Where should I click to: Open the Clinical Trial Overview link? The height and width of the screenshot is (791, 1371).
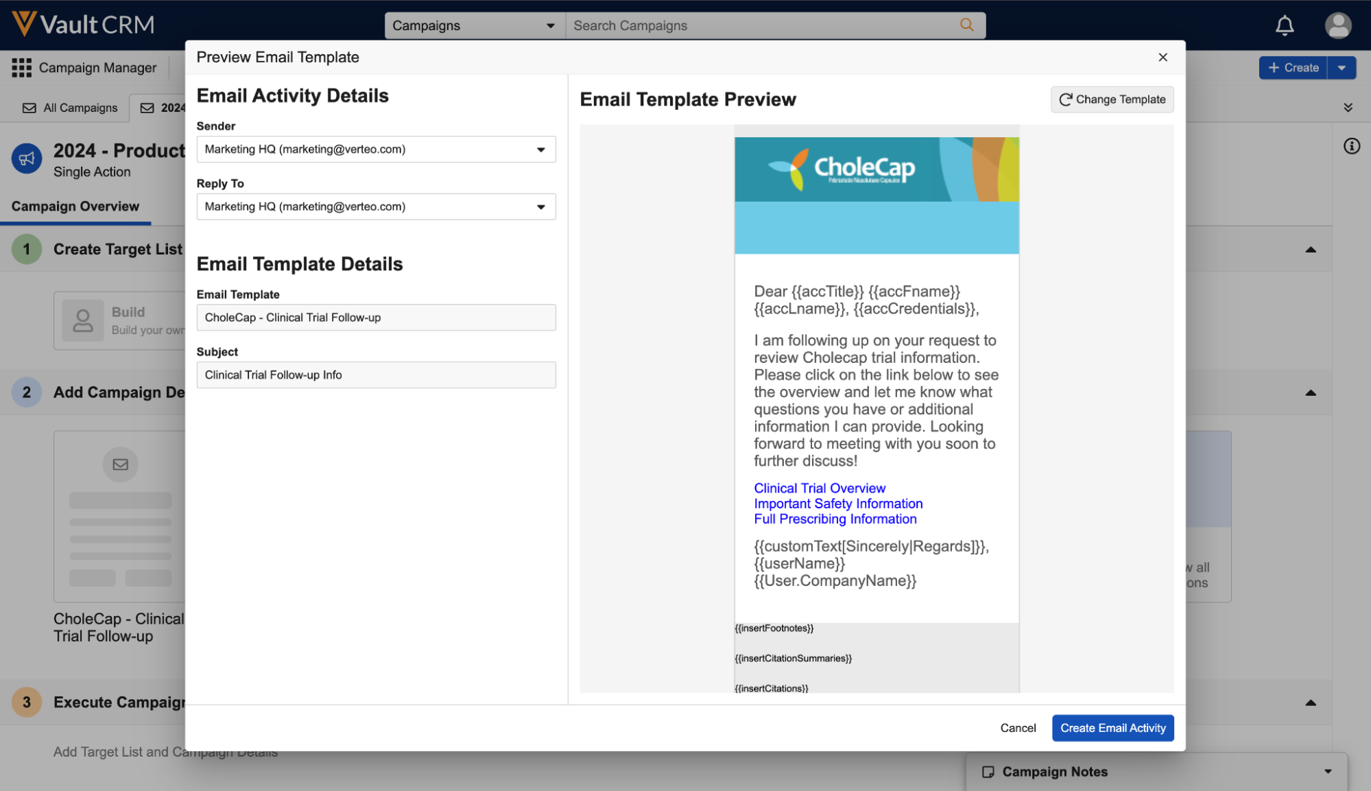820,488
